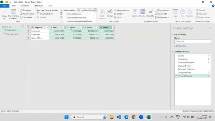Select the Changed Type step

(184, 66)
